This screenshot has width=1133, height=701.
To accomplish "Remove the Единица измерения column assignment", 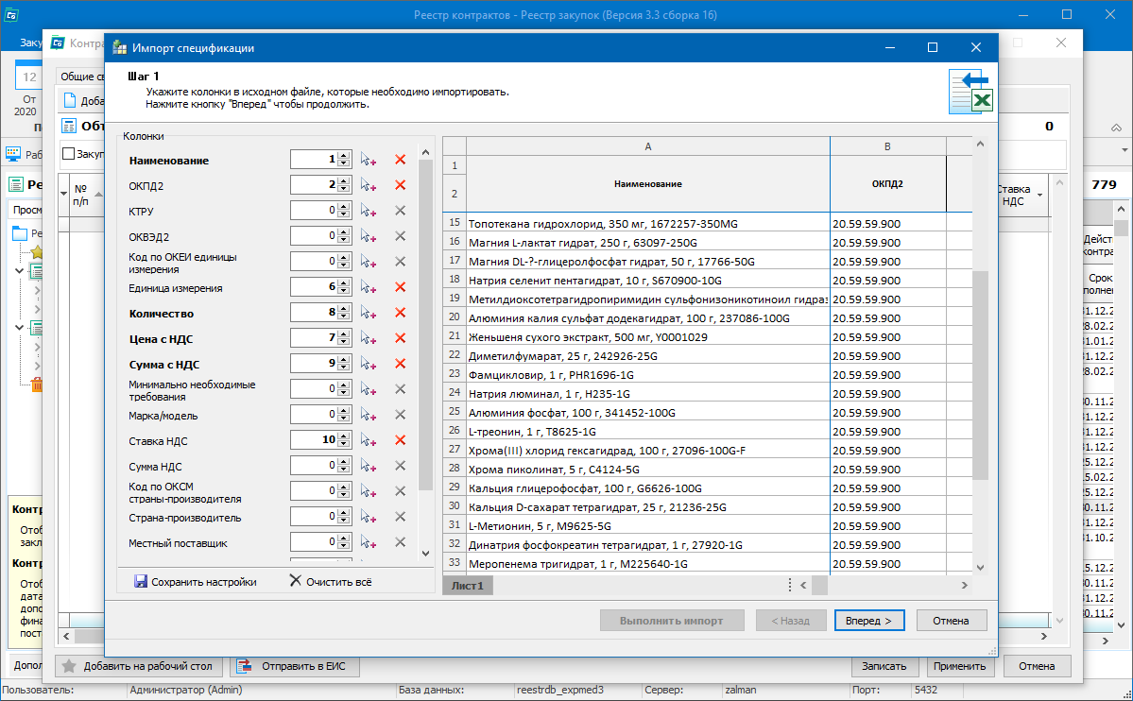I will [401, 287].
